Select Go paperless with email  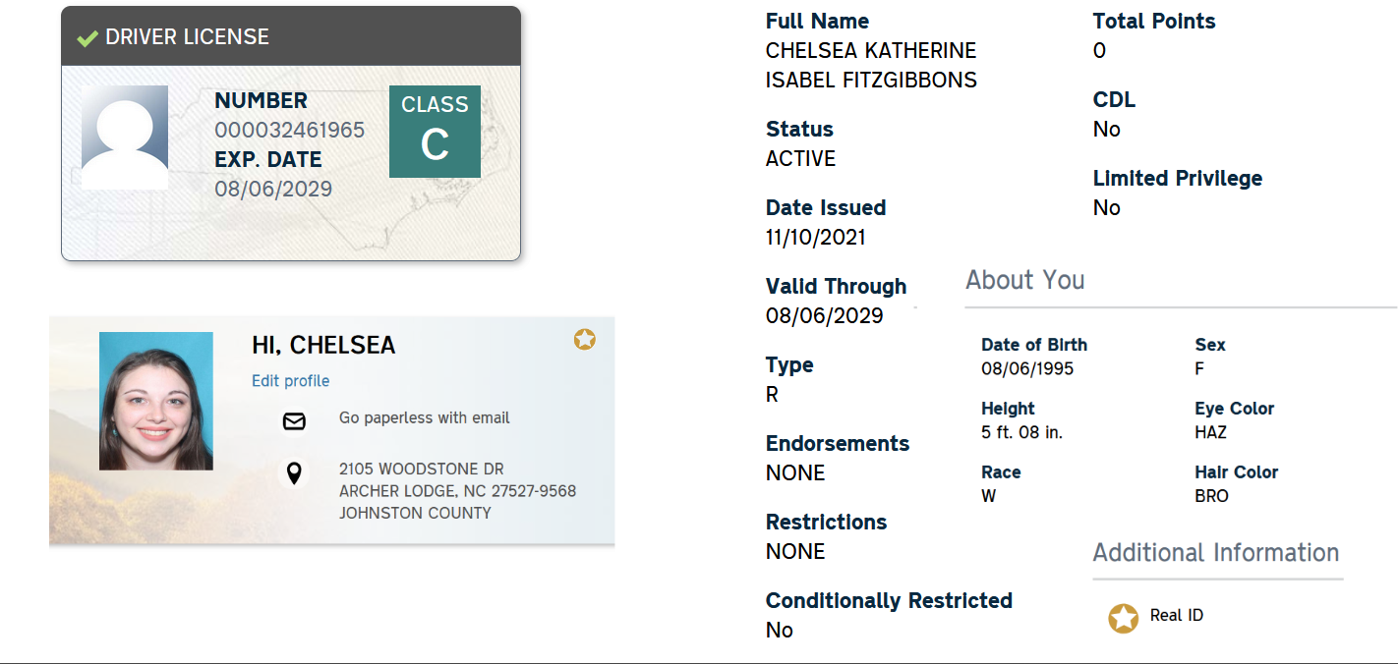pyautogui.click(x=425, y=418)
